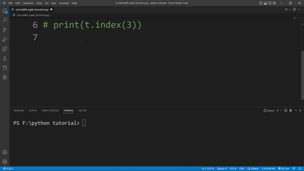Open feedback icon in status bar
The image size is (304, 171).
(x=294, y=169)
